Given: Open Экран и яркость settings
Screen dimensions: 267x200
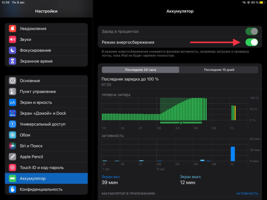Looking at the screenshot, I should point(46,102).
